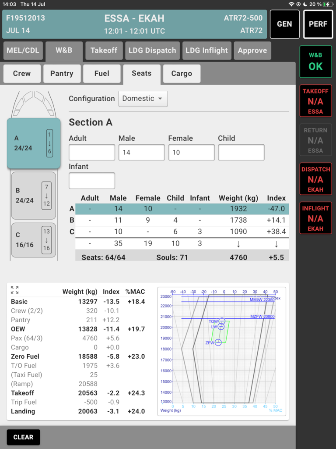Click the Infant count input field
This screenshot has height=449, width=336.
(92, 181)
